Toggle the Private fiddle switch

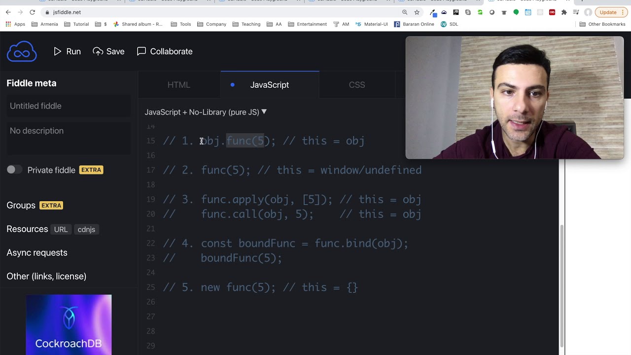point(14,170)
